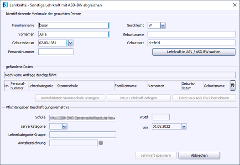Click the Lehrerkategorie column header in table
Viewport: 240px width, 165px height.
tap(42, 86)
